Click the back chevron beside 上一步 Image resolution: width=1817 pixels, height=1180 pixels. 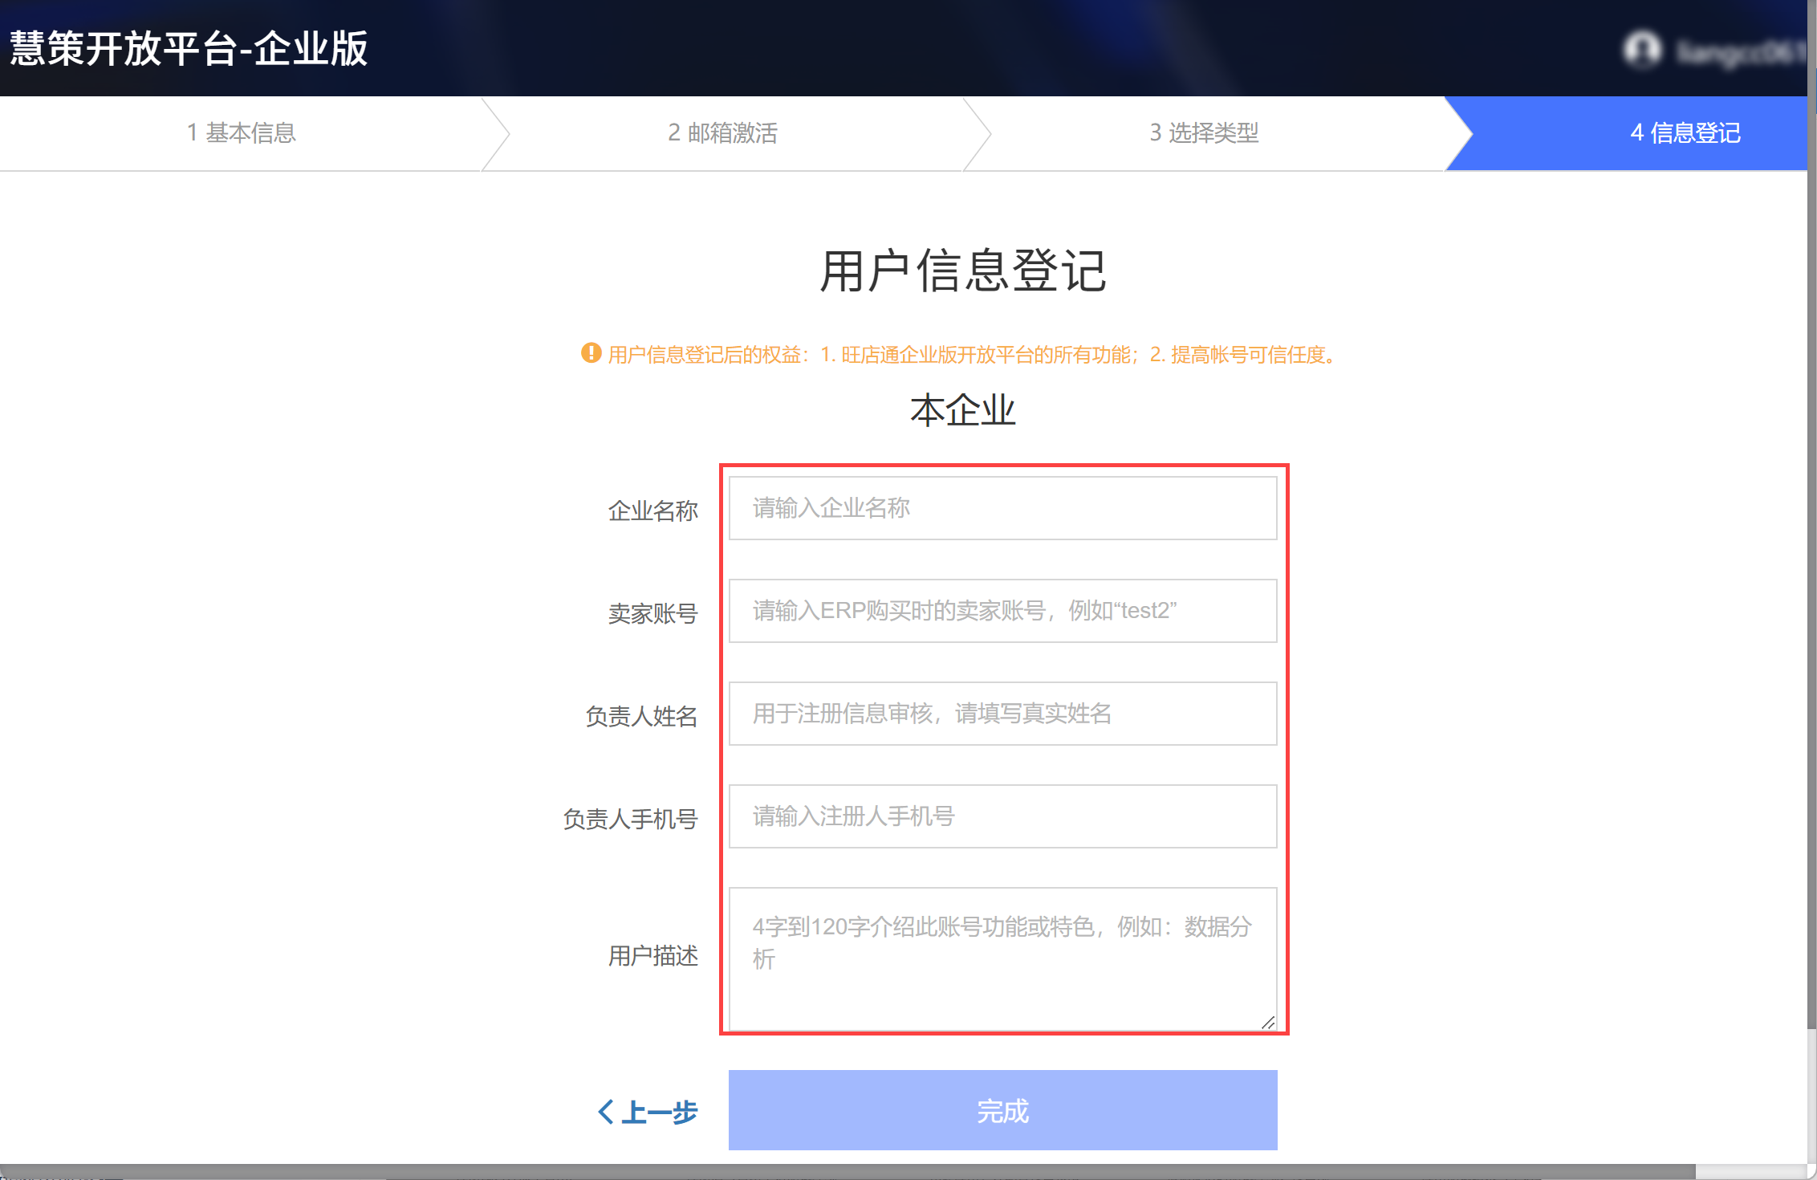[x=607, y=1112]
